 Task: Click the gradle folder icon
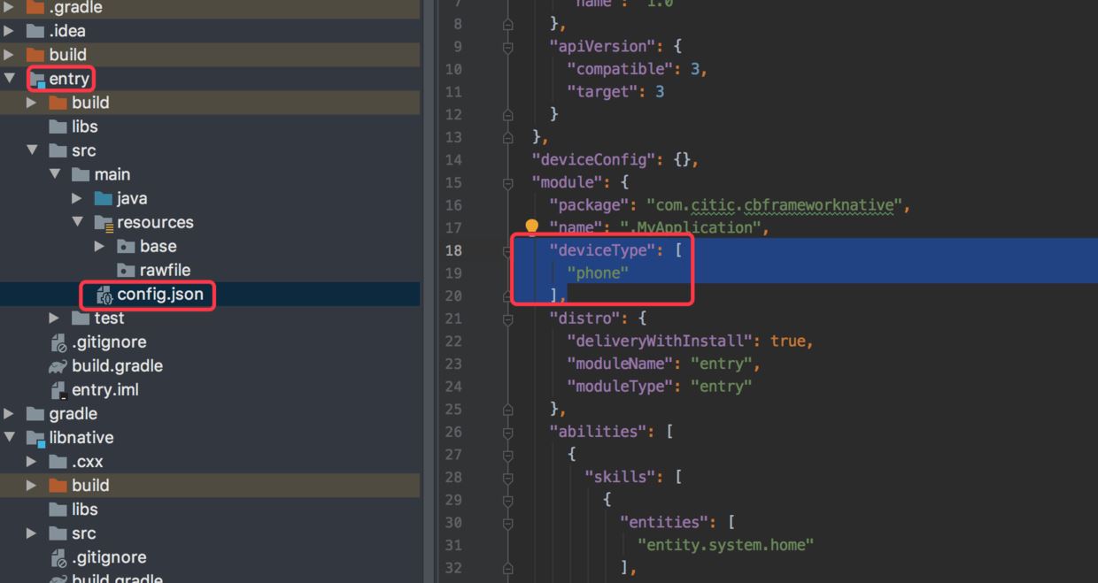(x=35, y=413)
